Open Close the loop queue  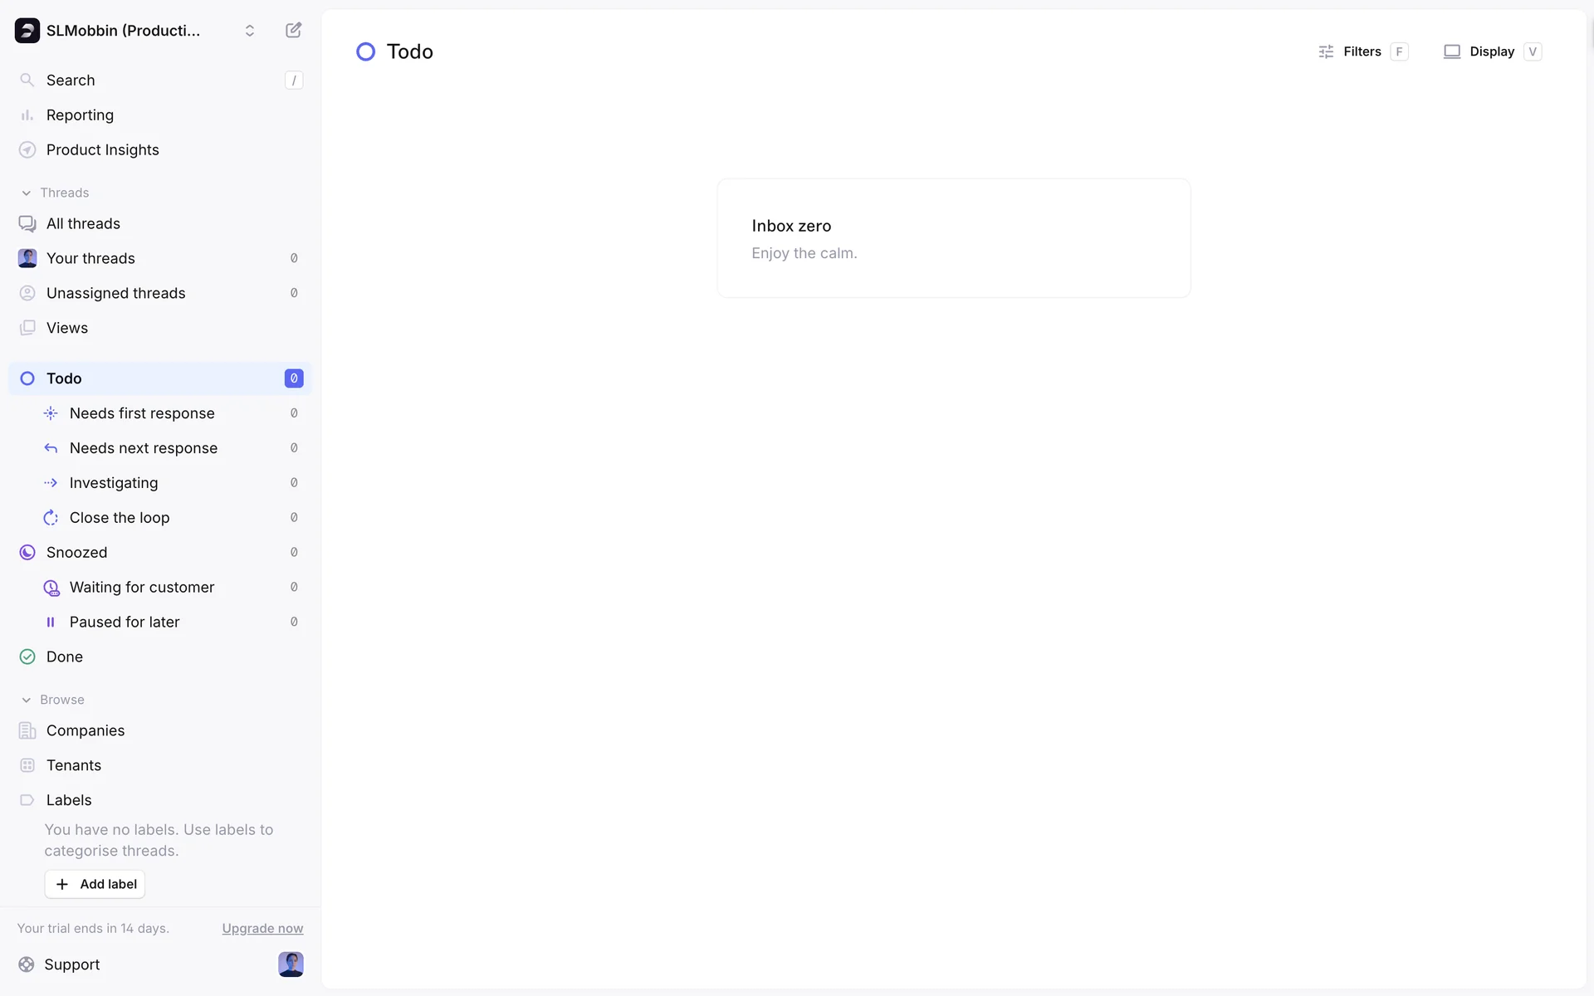tap(120, 518)
